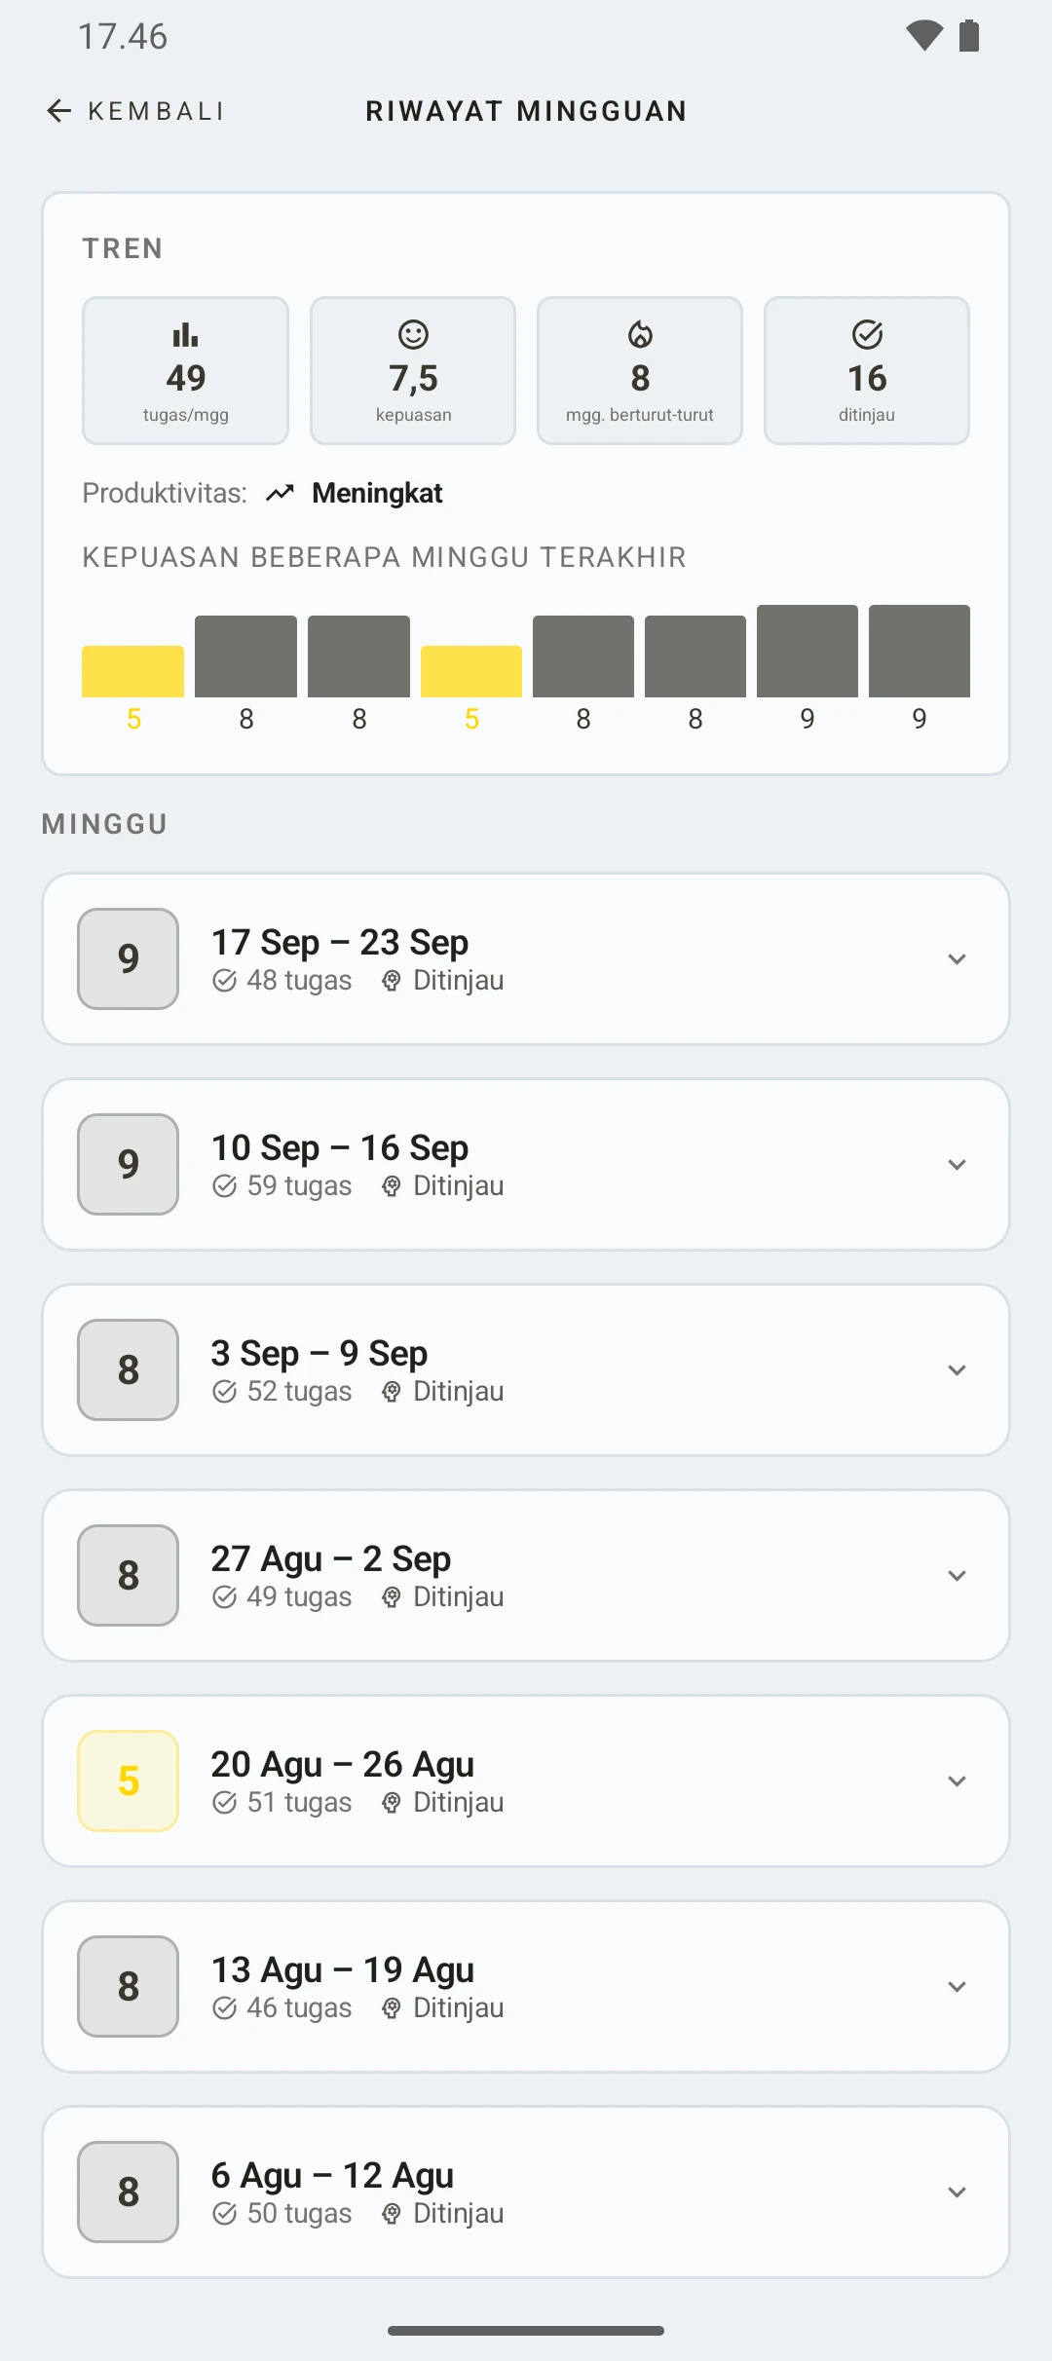Click the smiley face kepuasan icon
The image size is (1052, 2361).
[413, 335]
